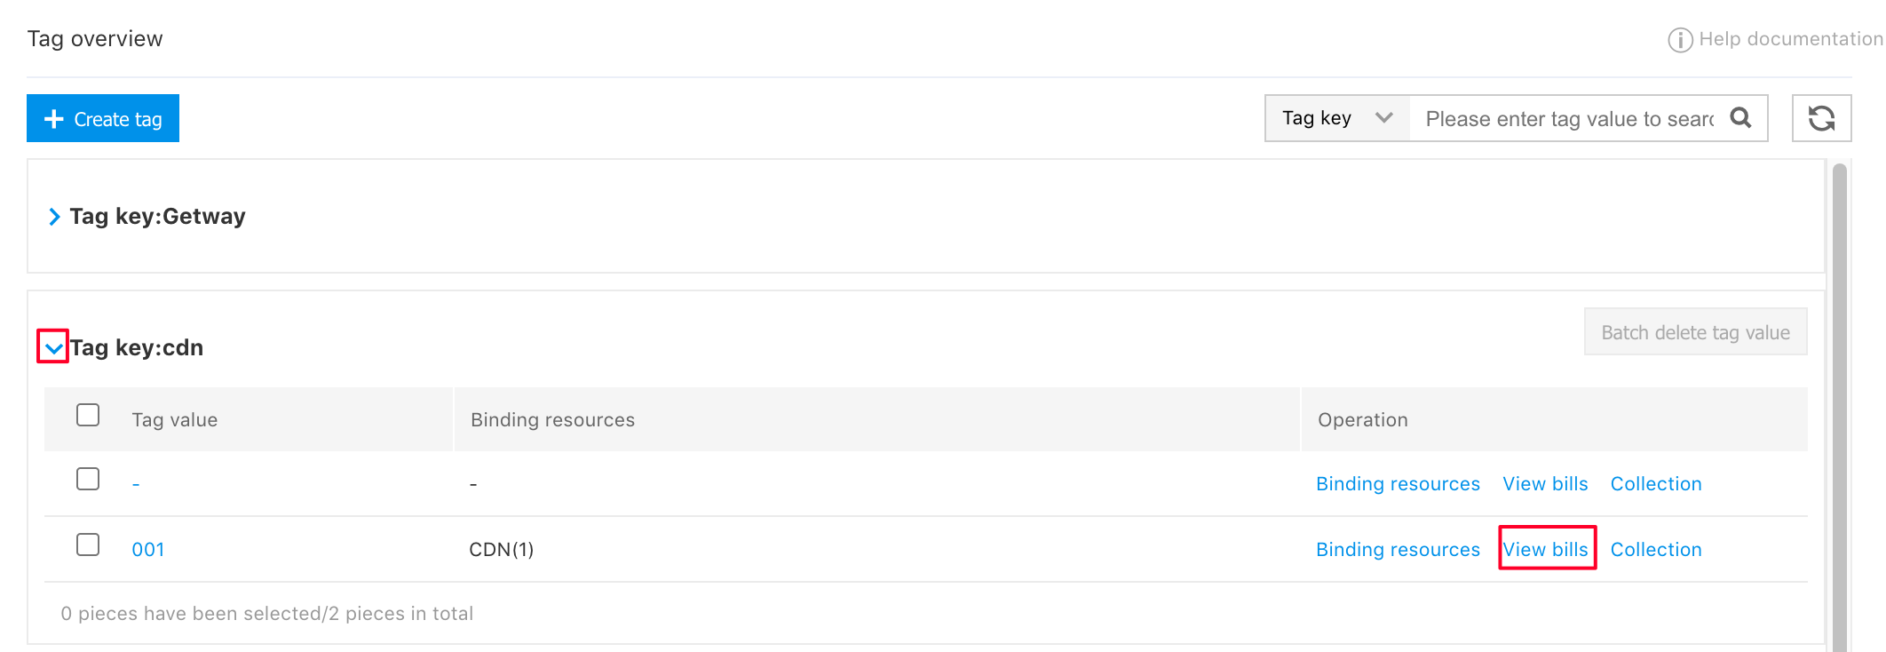Click Binding resources for tag 001
1886x652 pixels.
(x=1398, y=550)
